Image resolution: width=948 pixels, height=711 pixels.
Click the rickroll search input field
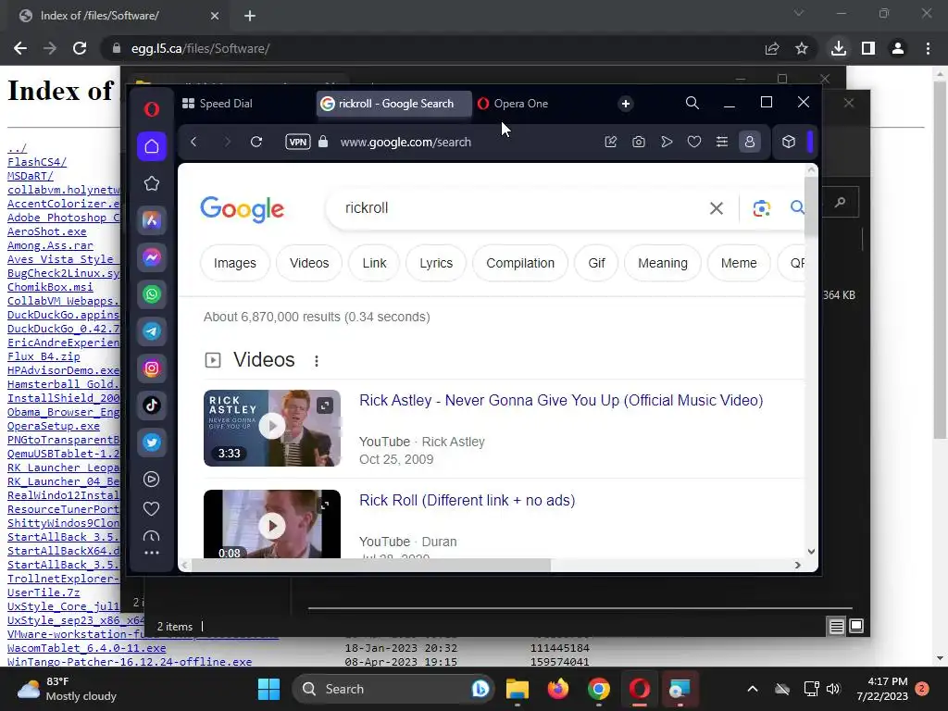520,208
